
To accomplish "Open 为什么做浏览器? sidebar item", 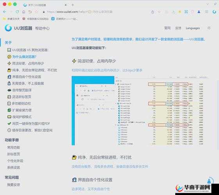I will coord(22,57).
